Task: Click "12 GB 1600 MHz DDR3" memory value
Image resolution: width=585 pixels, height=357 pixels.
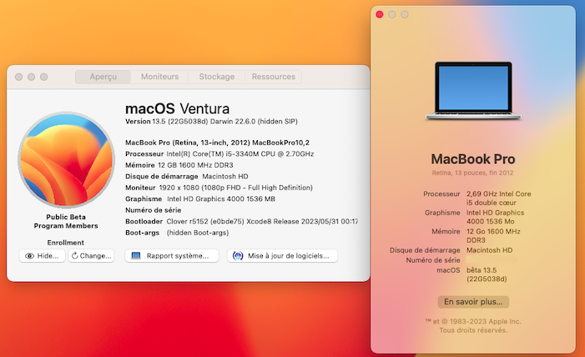Action: (195, 165)
